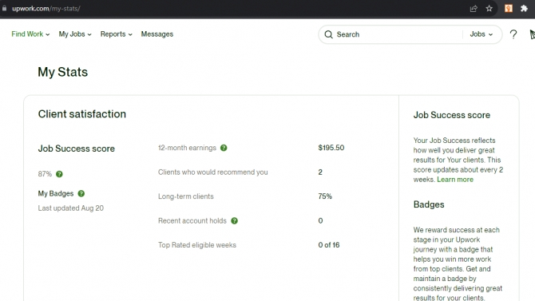
Task: Expand the My Jobs menu
Action: click(75, 34)
